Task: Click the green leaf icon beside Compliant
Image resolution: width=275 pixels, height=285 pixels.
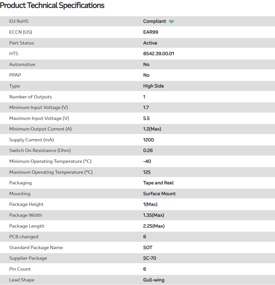Action: pos(172,21)
